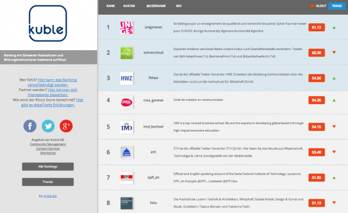Click the eth dome avatar
This screenshot has width=348, height=213.
(x=127, y=152)
